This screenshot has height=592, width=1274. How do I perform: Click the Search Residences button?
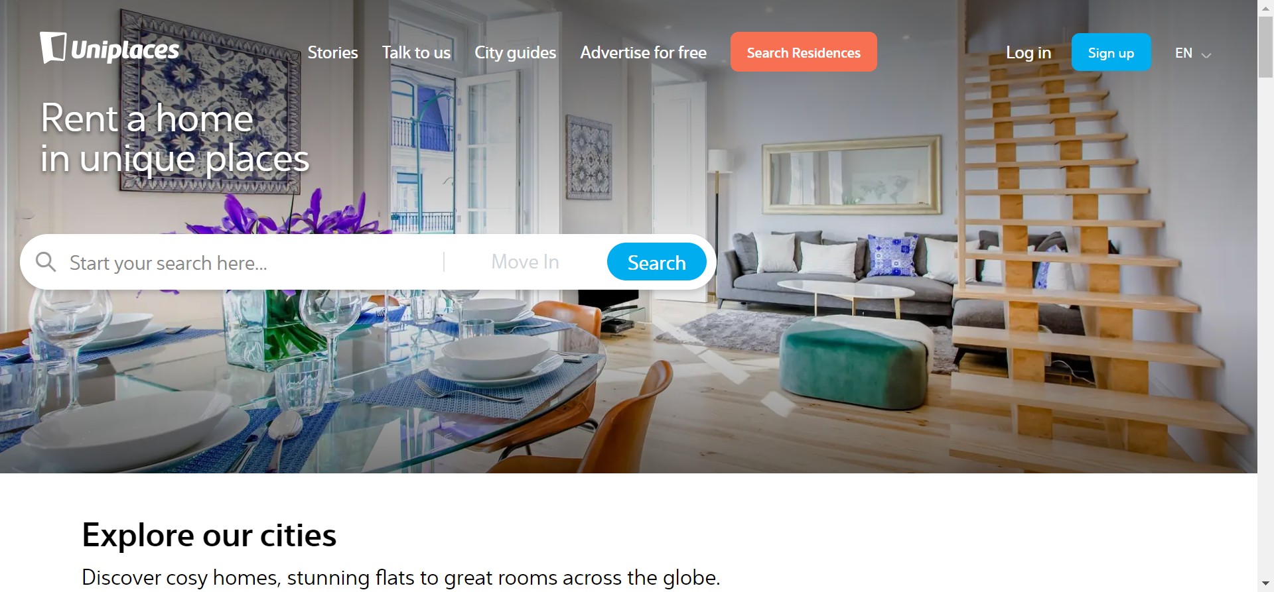tap(804, 52)
